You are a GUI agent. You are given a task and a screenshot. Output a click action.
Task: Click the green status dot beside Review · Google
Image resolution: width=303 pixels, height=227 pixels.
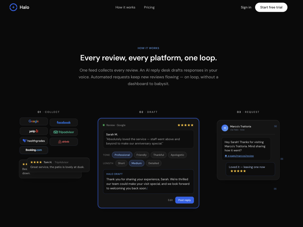104,125
